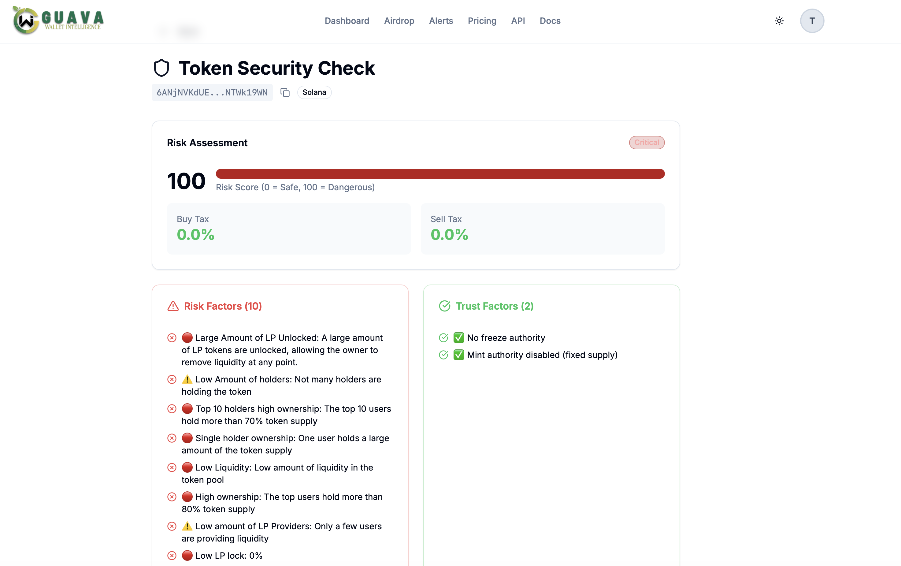Image resolution: width=901 pixels, height=566 pixels.
Task: Click the green check beside Mint authority disabled
Action: [459, 355]
